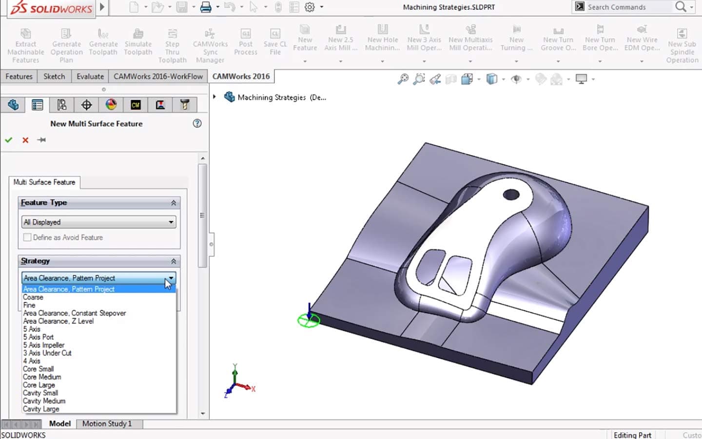This screenshot has height=439, width=702.
Task: Click panel vertical scrollbar thumb
Action: pyautogui.click(x=202, y=215)
